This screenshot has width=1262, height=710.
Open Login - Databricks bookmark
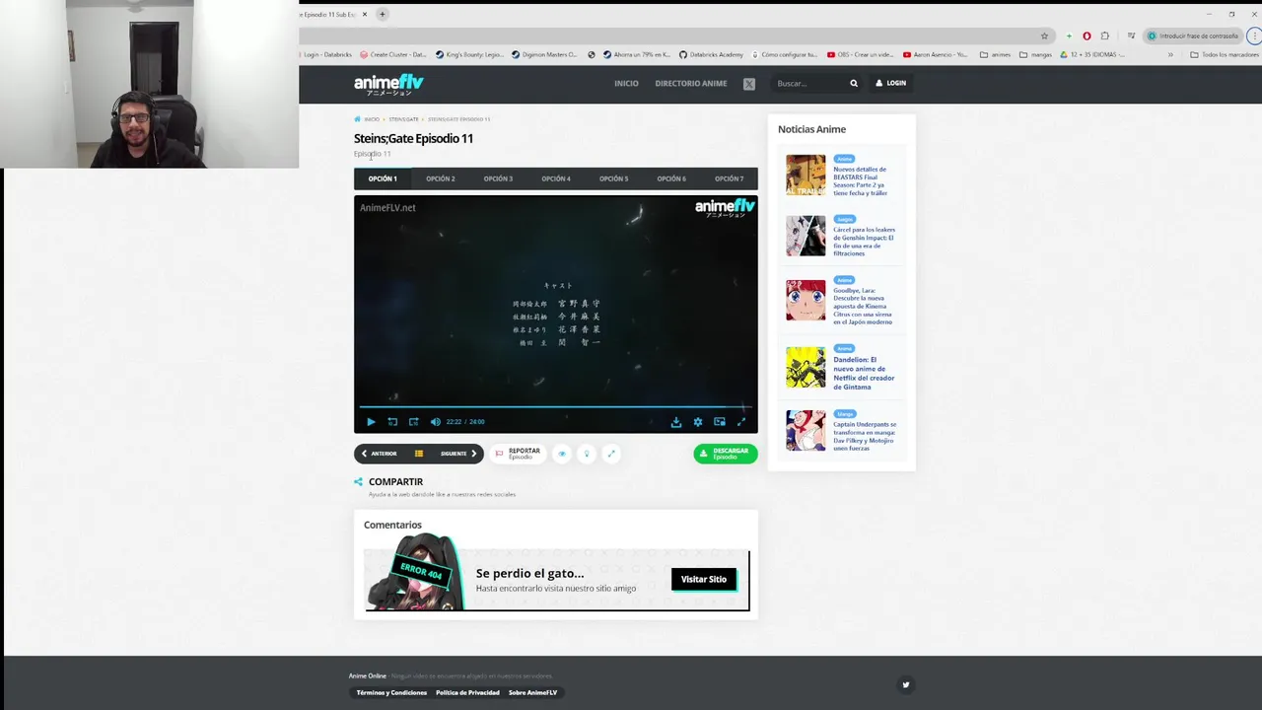point(326,54)
